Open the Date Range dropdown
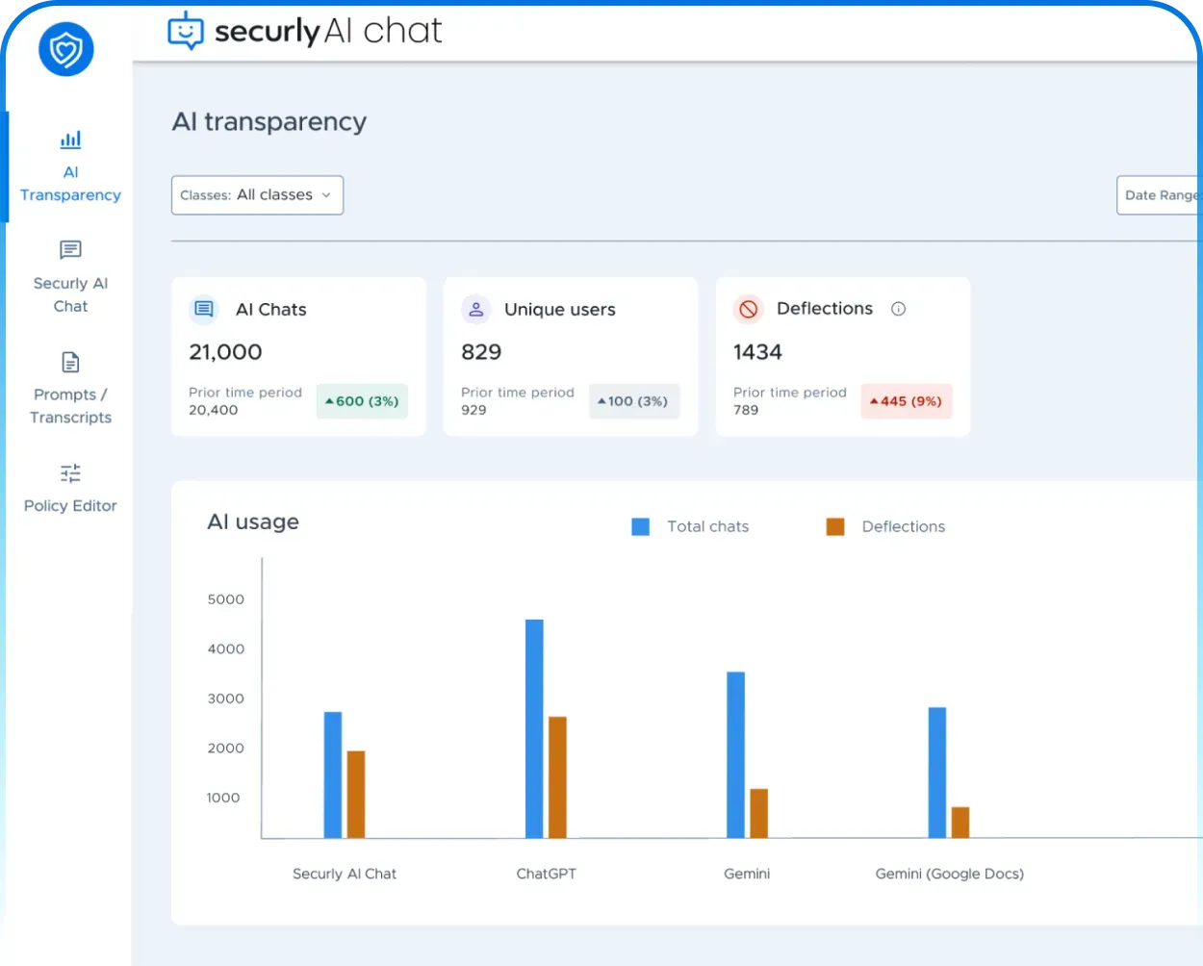 click(x=1159, y=195)
